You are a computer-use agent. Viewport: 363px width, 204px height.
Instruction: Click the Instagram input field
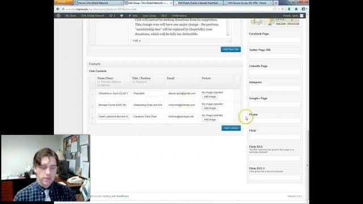point(275,88)
